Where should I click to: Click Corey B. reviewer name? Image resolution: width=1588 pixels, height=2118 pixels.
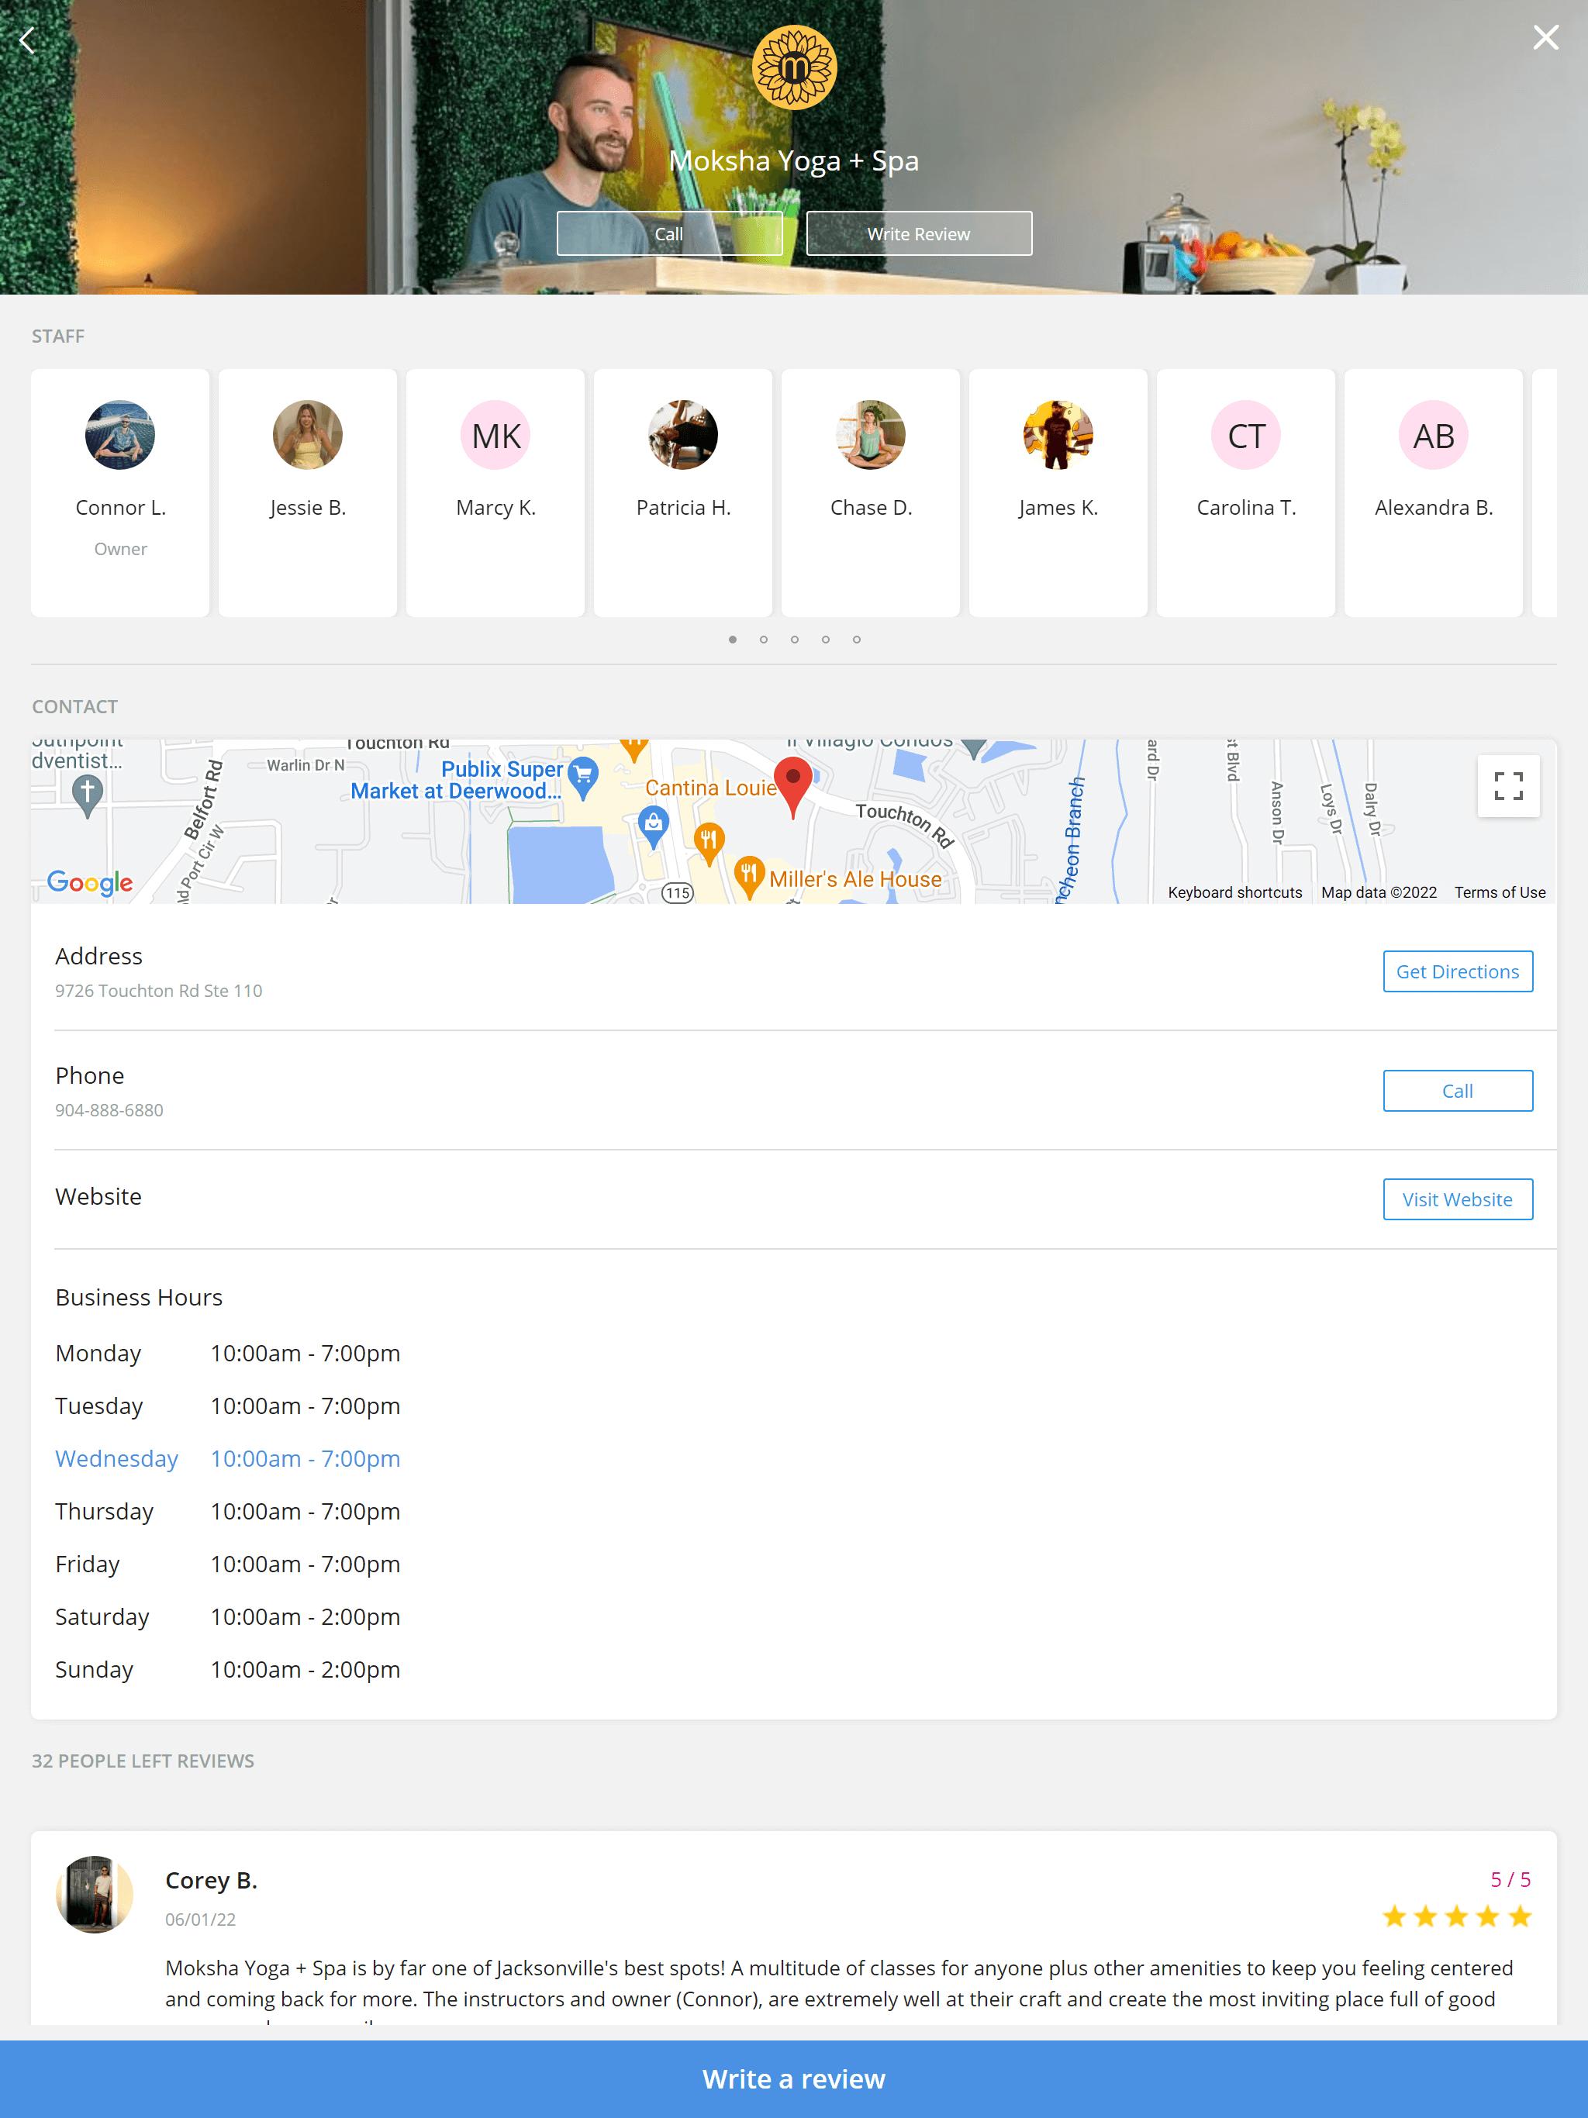click(x=212, y=1881)
